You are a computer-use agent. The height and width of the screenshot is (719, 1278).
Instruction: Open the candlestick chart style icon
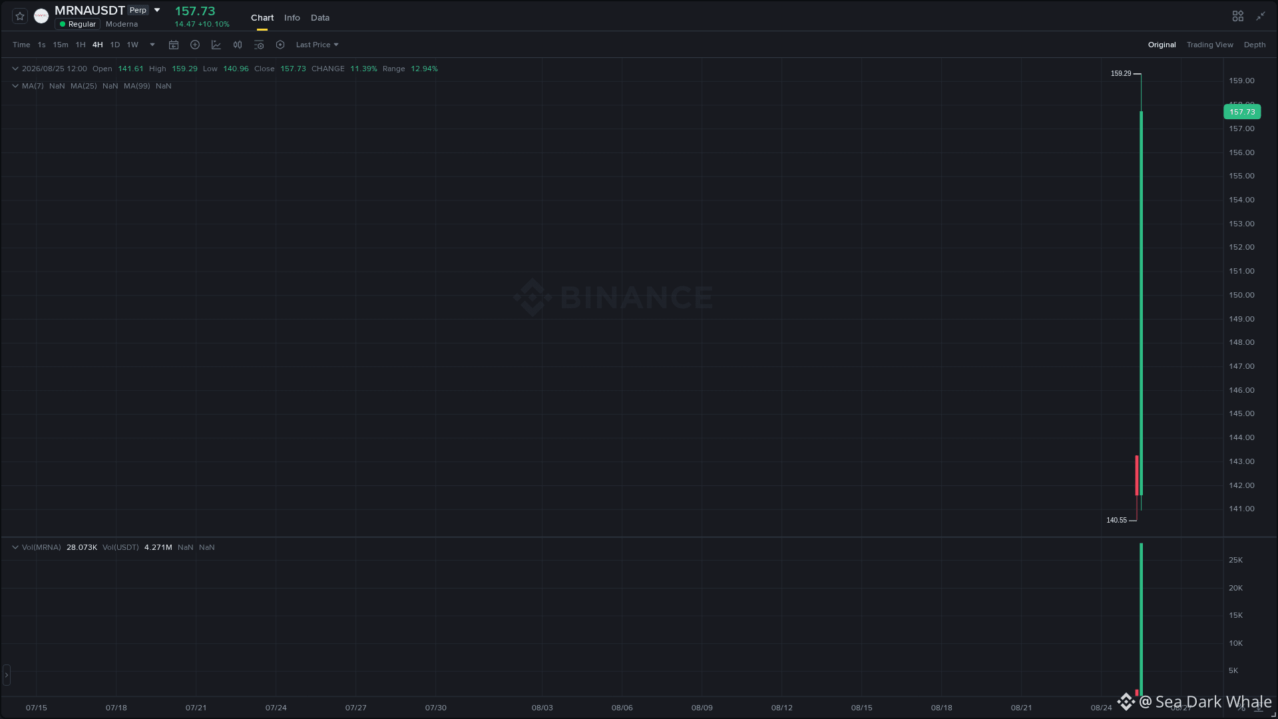pyautogui.click(x=238, y=45)
